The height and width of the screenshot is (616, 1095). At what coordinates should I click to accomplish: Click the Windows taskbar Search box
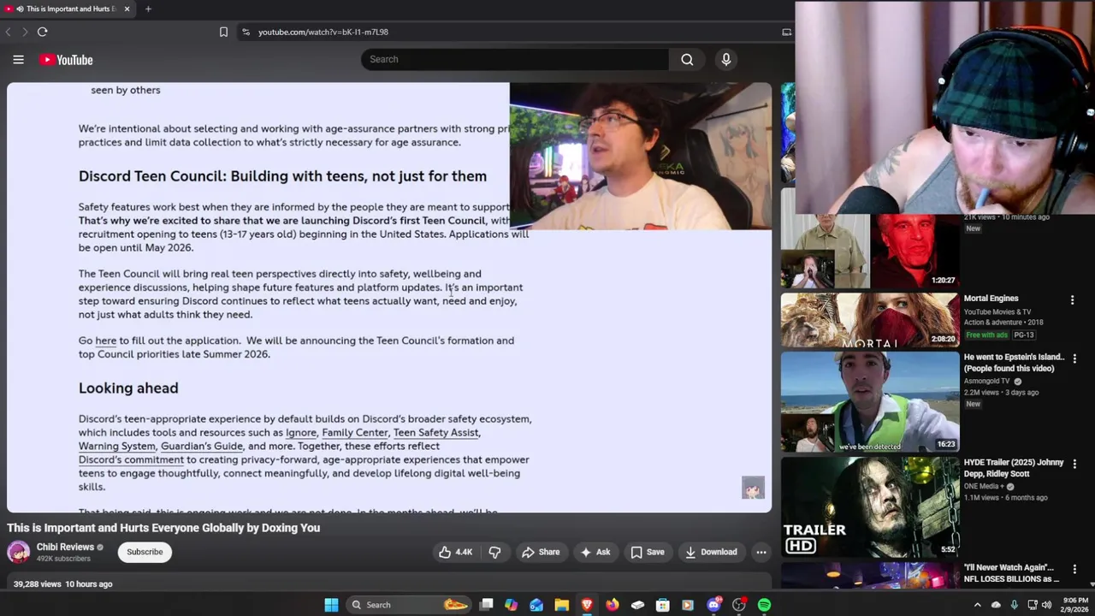pos(411,605)
